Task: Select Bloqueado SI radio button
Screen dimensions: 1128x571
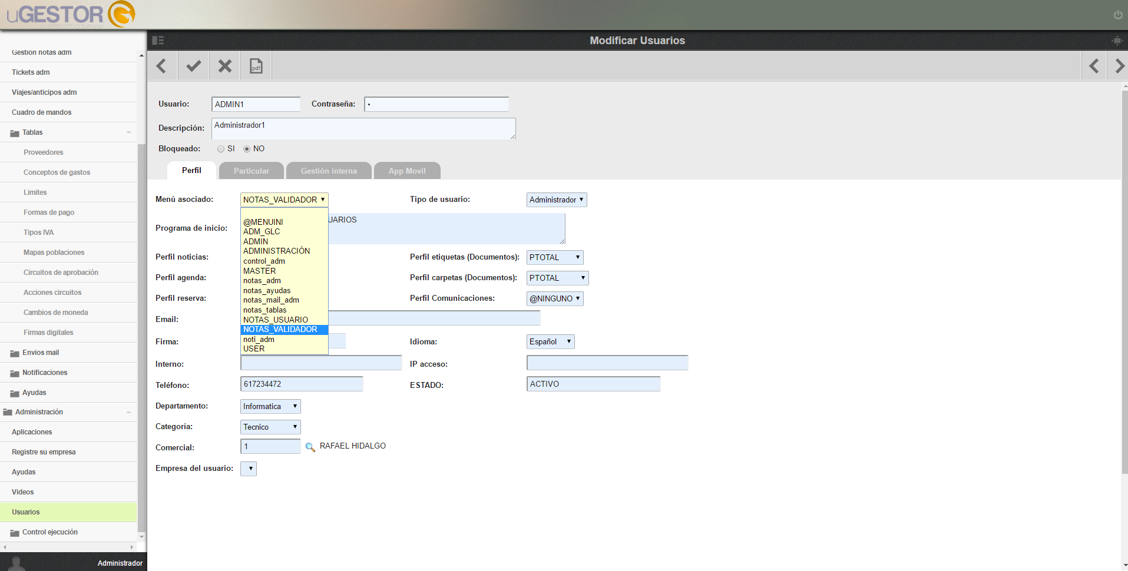Action: [x=221, y=149]
